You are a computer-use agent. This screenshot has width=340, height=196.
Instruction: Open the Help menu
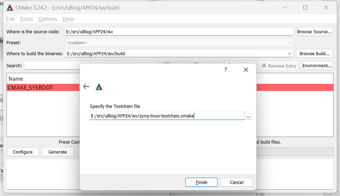tap(68, 19)
